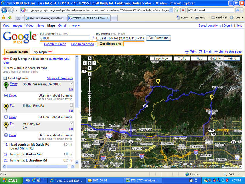Click the Link to this page link
This screenshot has width=245, height=184.
click(x=230, y=52)
